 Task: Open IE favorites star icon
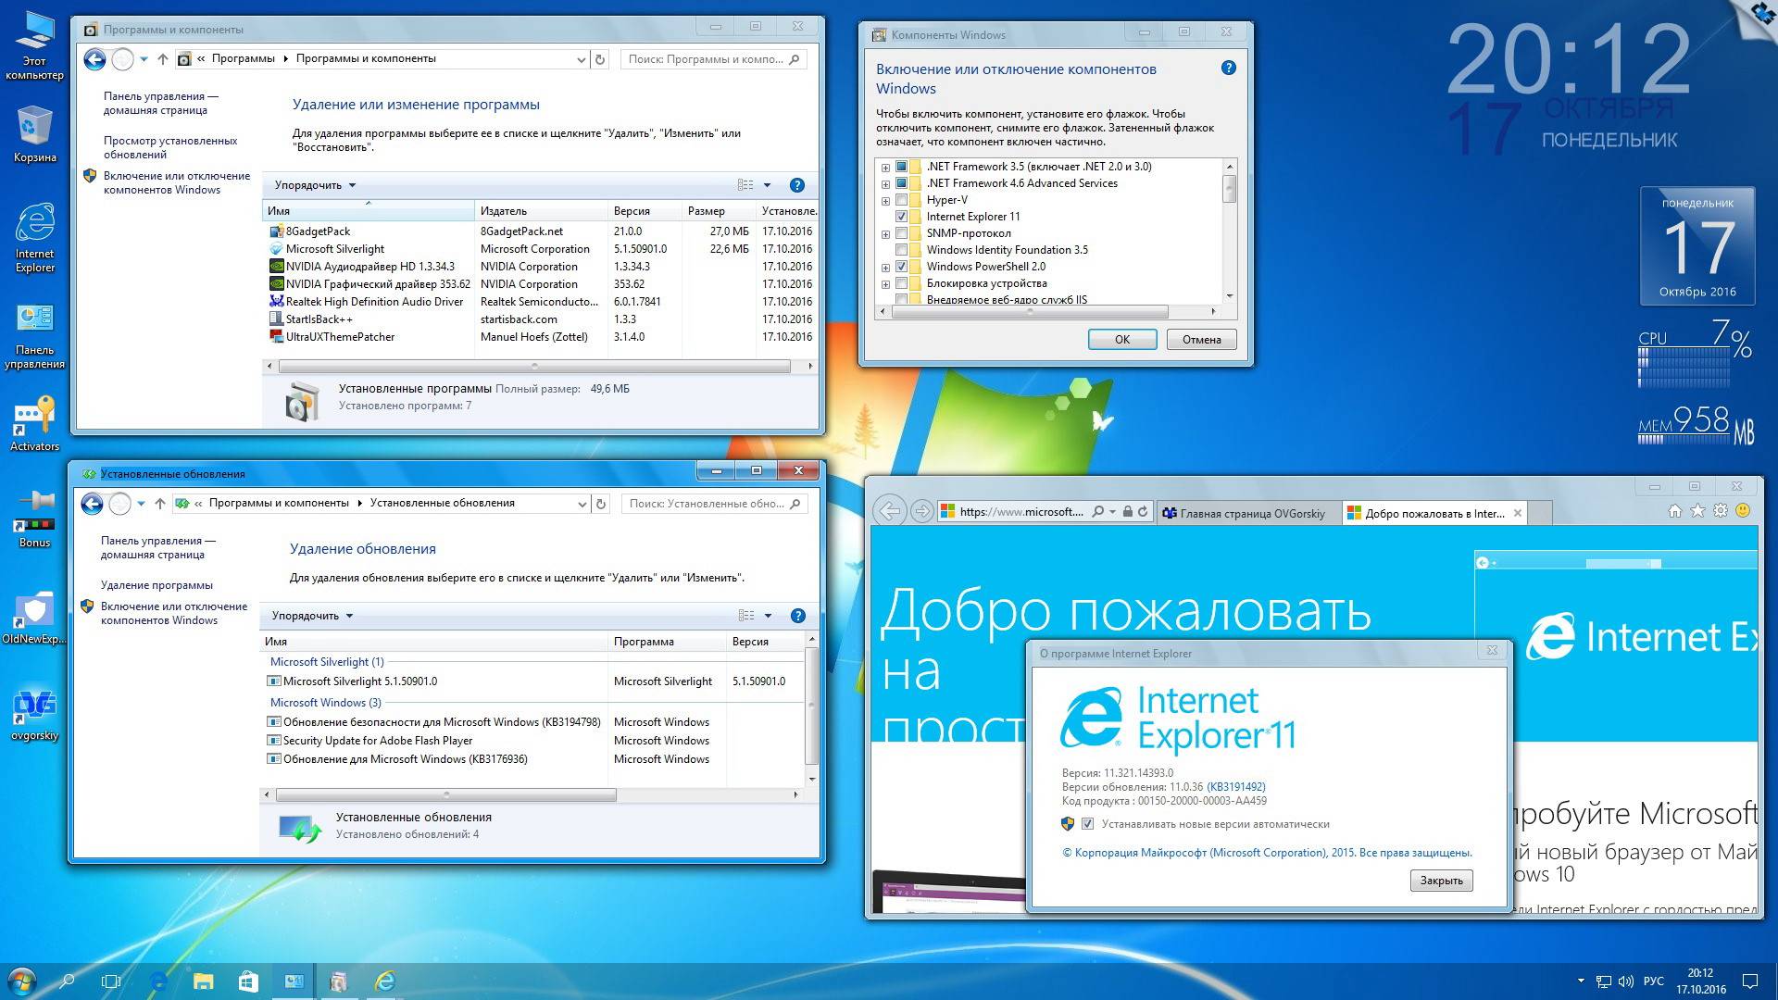coord(1697,511)
